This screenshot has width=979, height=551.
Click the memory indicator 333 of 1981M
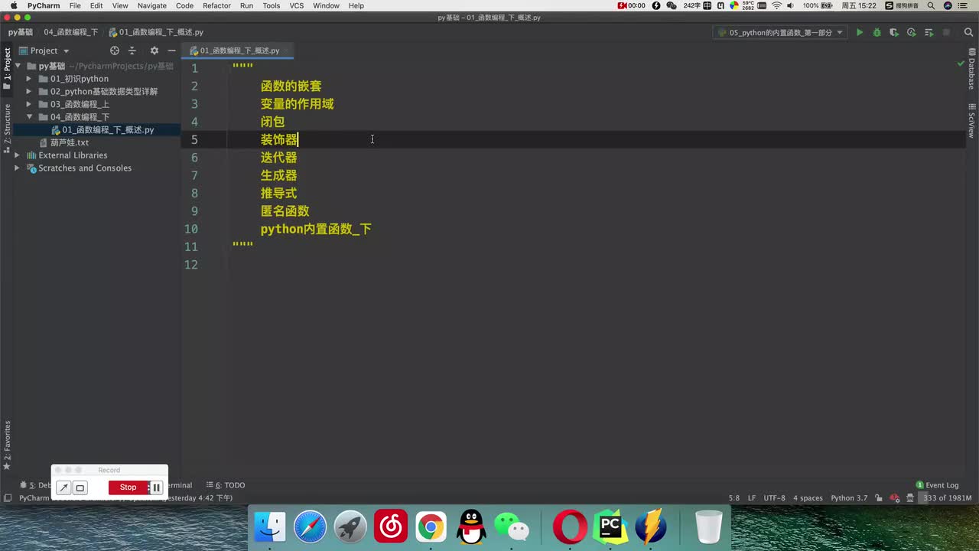tap(947, 498)
